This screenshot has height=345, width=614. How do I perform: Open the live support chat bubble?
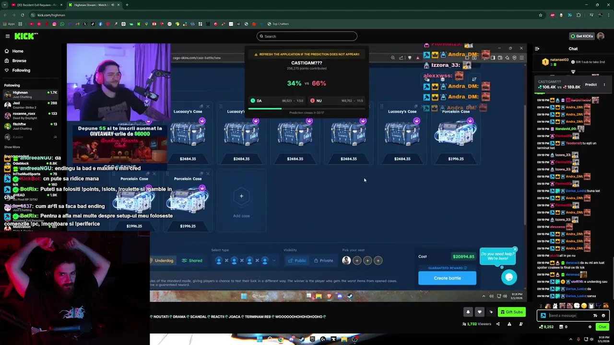509,277
